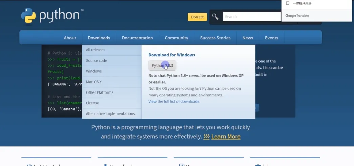Select All releases in Downloads submenu

tap(111, 50)
